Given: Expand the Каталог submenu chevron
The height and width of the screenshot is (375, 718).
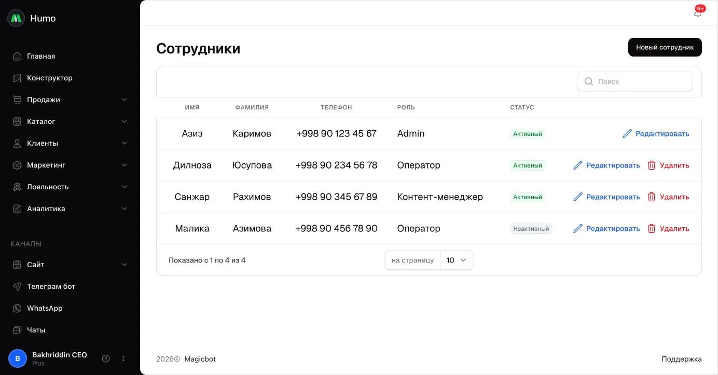Looking at the screenshot, I should 125,121.
